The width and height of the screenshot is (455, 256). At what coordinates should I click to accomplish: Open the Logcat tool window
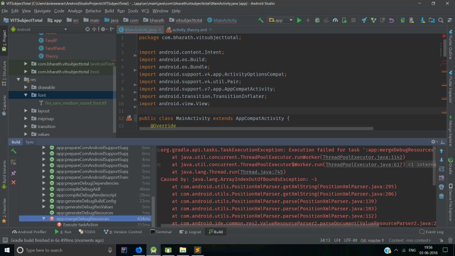(x=190, y=232)
